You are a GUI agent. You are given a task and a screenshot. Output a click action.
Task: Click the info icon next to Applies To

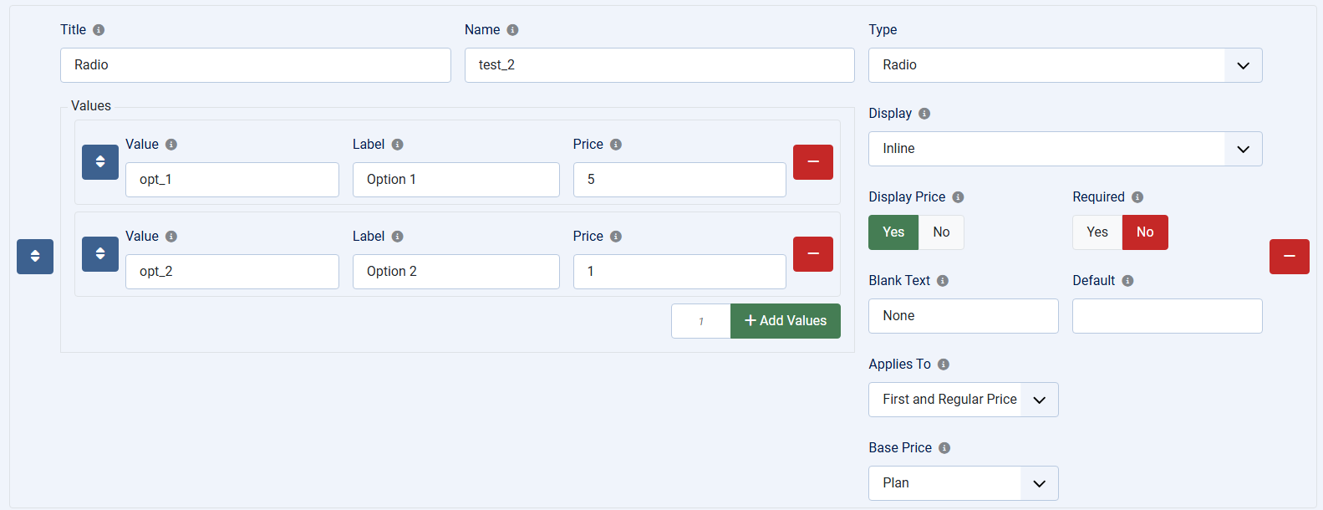(x=944, y=365)
